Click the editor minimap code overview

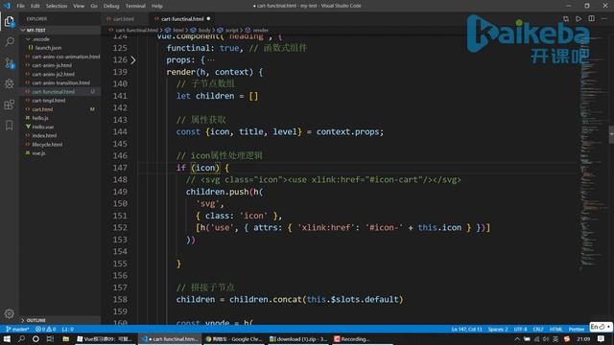pos(593,152)
